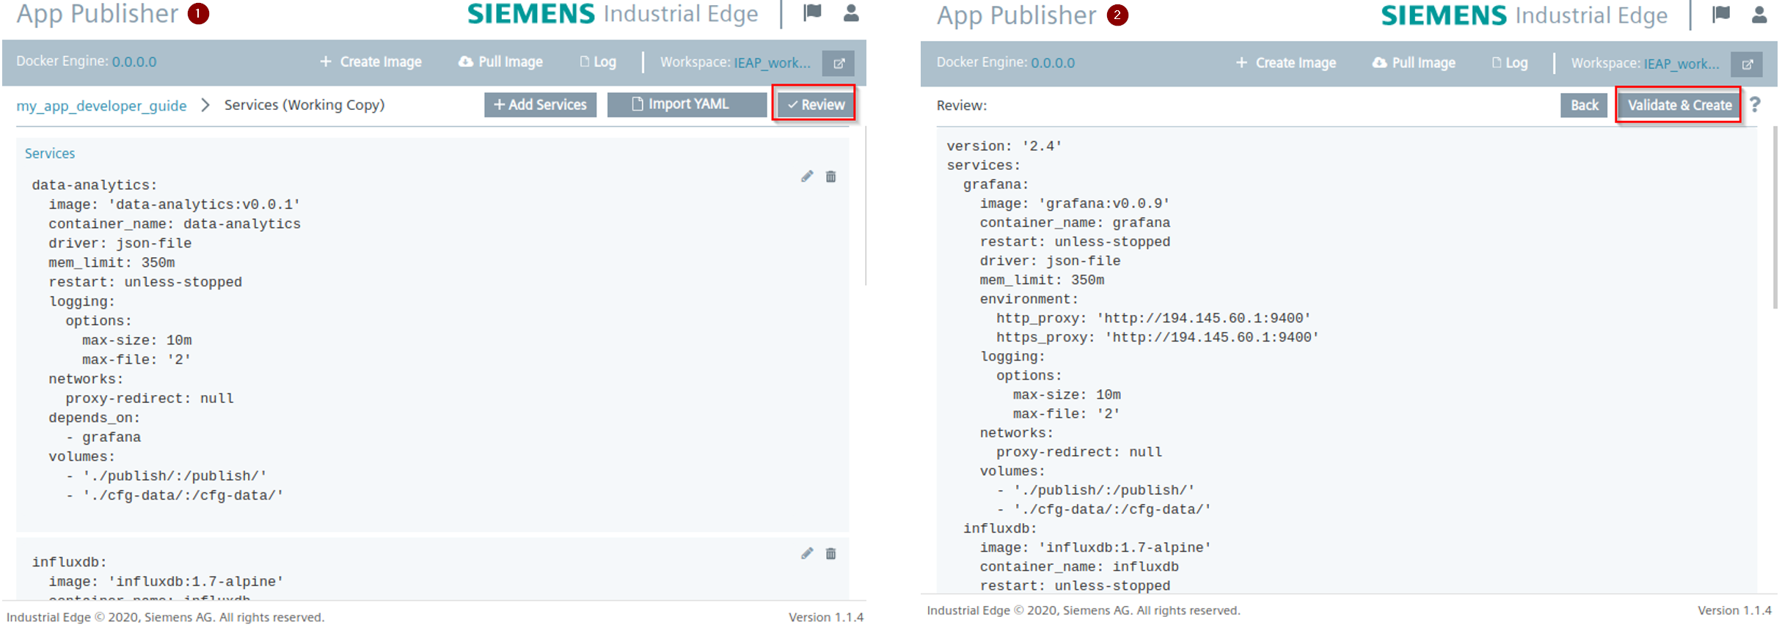Open my_app_developer_guide breadcrumb link

(x=101, y=106)
